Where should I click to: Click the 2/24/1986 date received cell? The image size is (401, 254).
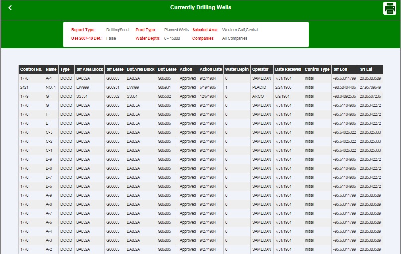click(288, 87)
